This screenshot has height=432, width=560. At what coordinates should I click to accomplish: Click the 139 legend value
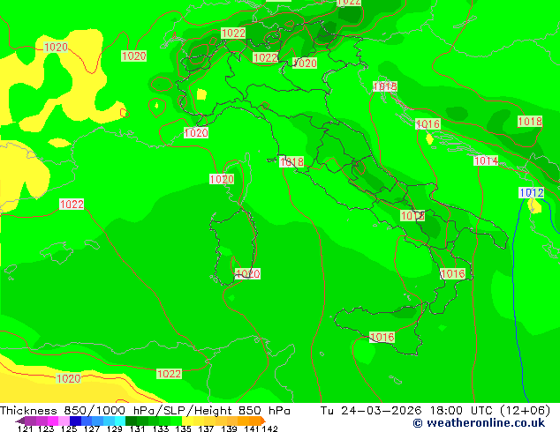click(x=229, y=428)
